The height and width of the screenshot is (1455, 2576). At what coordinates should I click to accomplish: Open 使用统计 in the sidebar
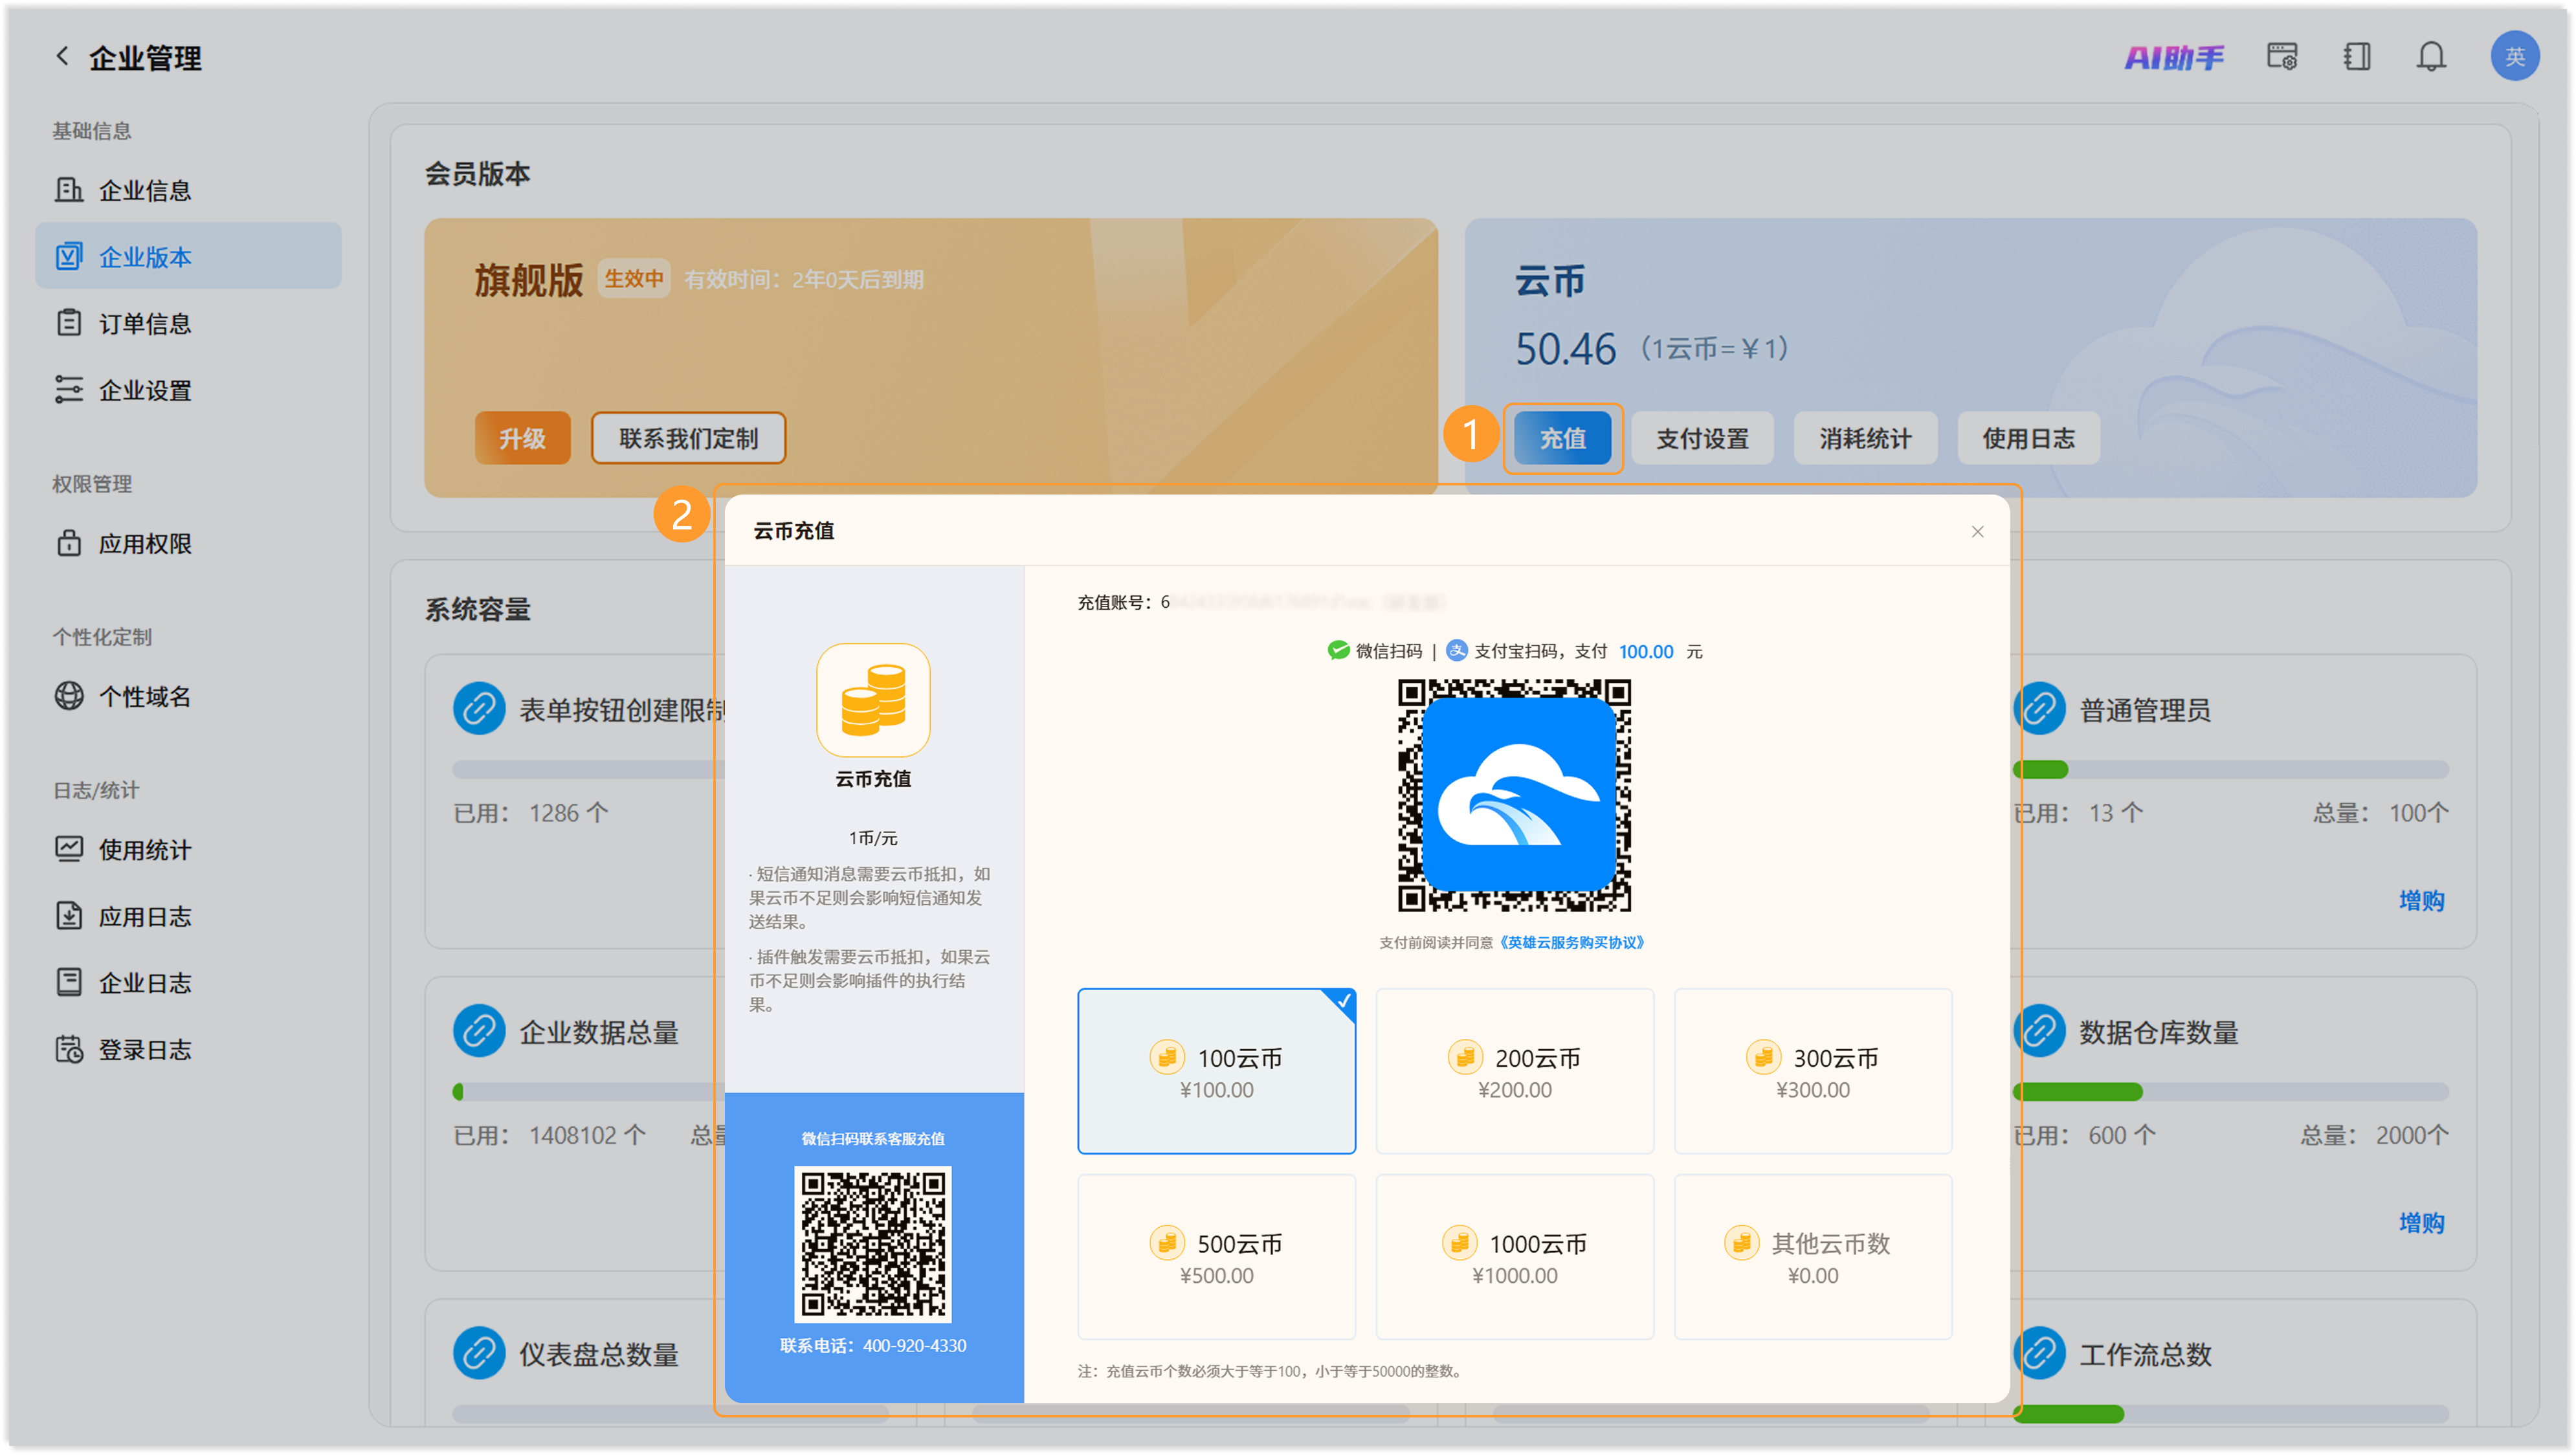click(188, 849)
